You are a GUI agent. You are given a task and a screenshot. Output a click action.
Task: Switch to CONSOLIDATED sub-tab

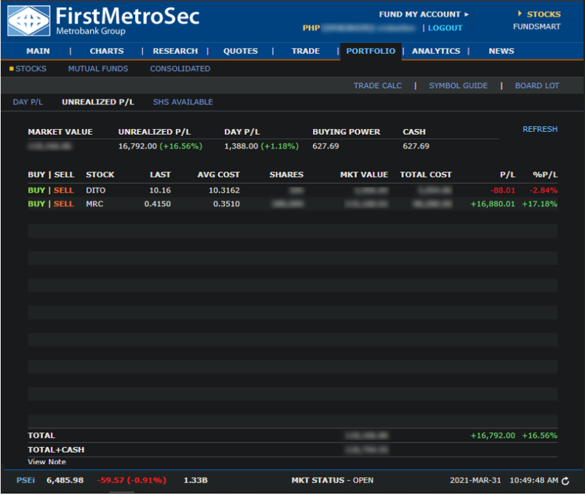pyautogui.click(x=180, y=68)
